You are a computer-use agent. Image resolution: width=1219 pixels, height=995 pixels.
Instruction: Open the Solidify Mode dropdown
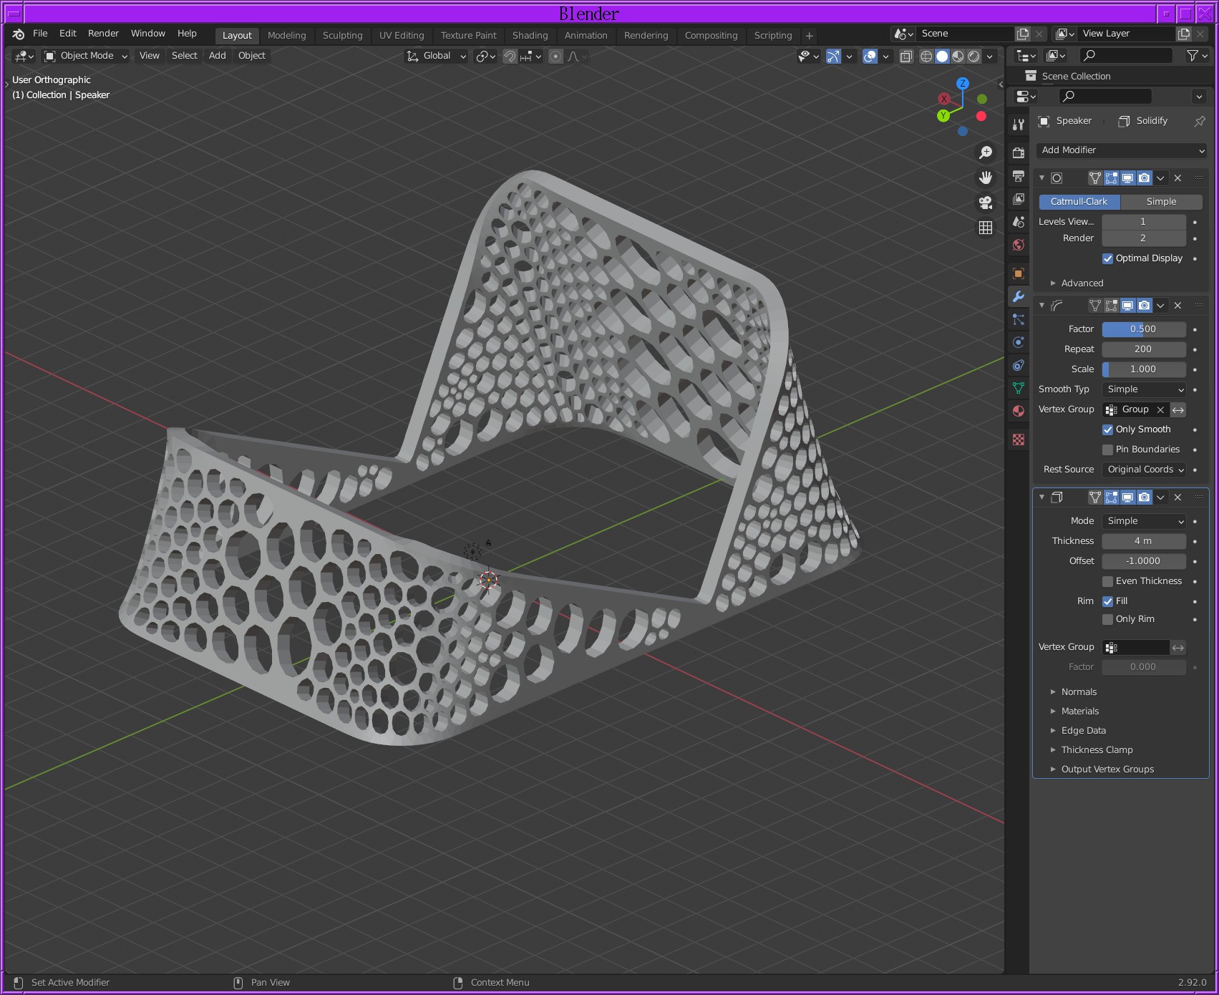tap(1144, 521)
